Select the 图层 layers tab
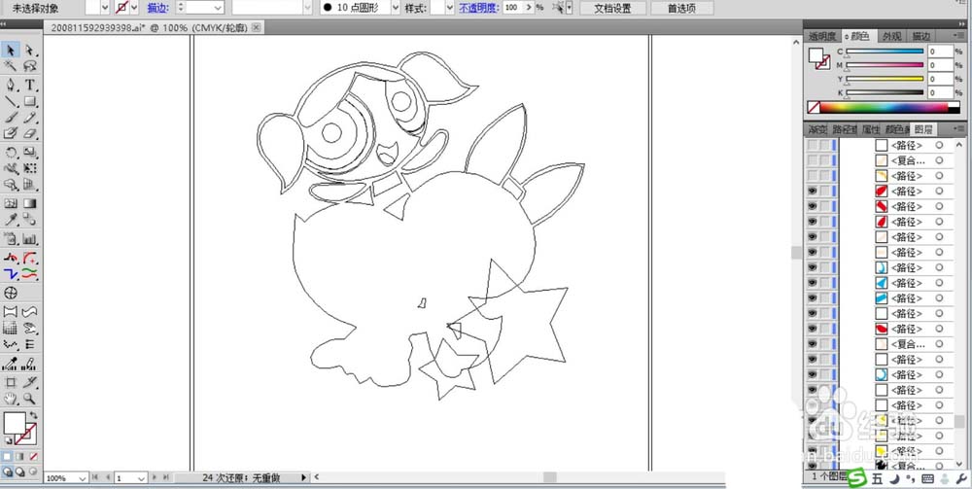Screen dimensions: 972x489 [923, 129]
